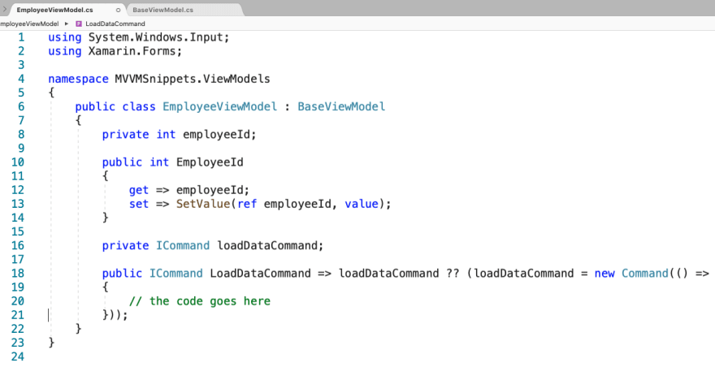Click line number 6 in gutter
Viewport: 715px width, 367px height.
[21, 106]
